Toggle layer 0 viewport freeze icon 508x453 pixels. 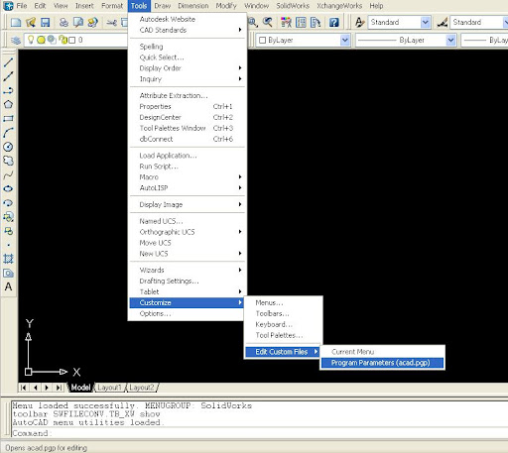[52, 40]
